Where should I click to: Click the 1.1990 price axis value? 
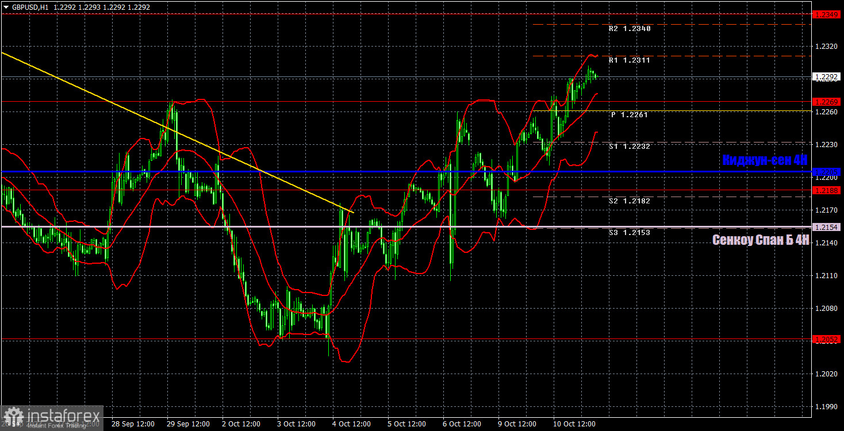(827, 407)
